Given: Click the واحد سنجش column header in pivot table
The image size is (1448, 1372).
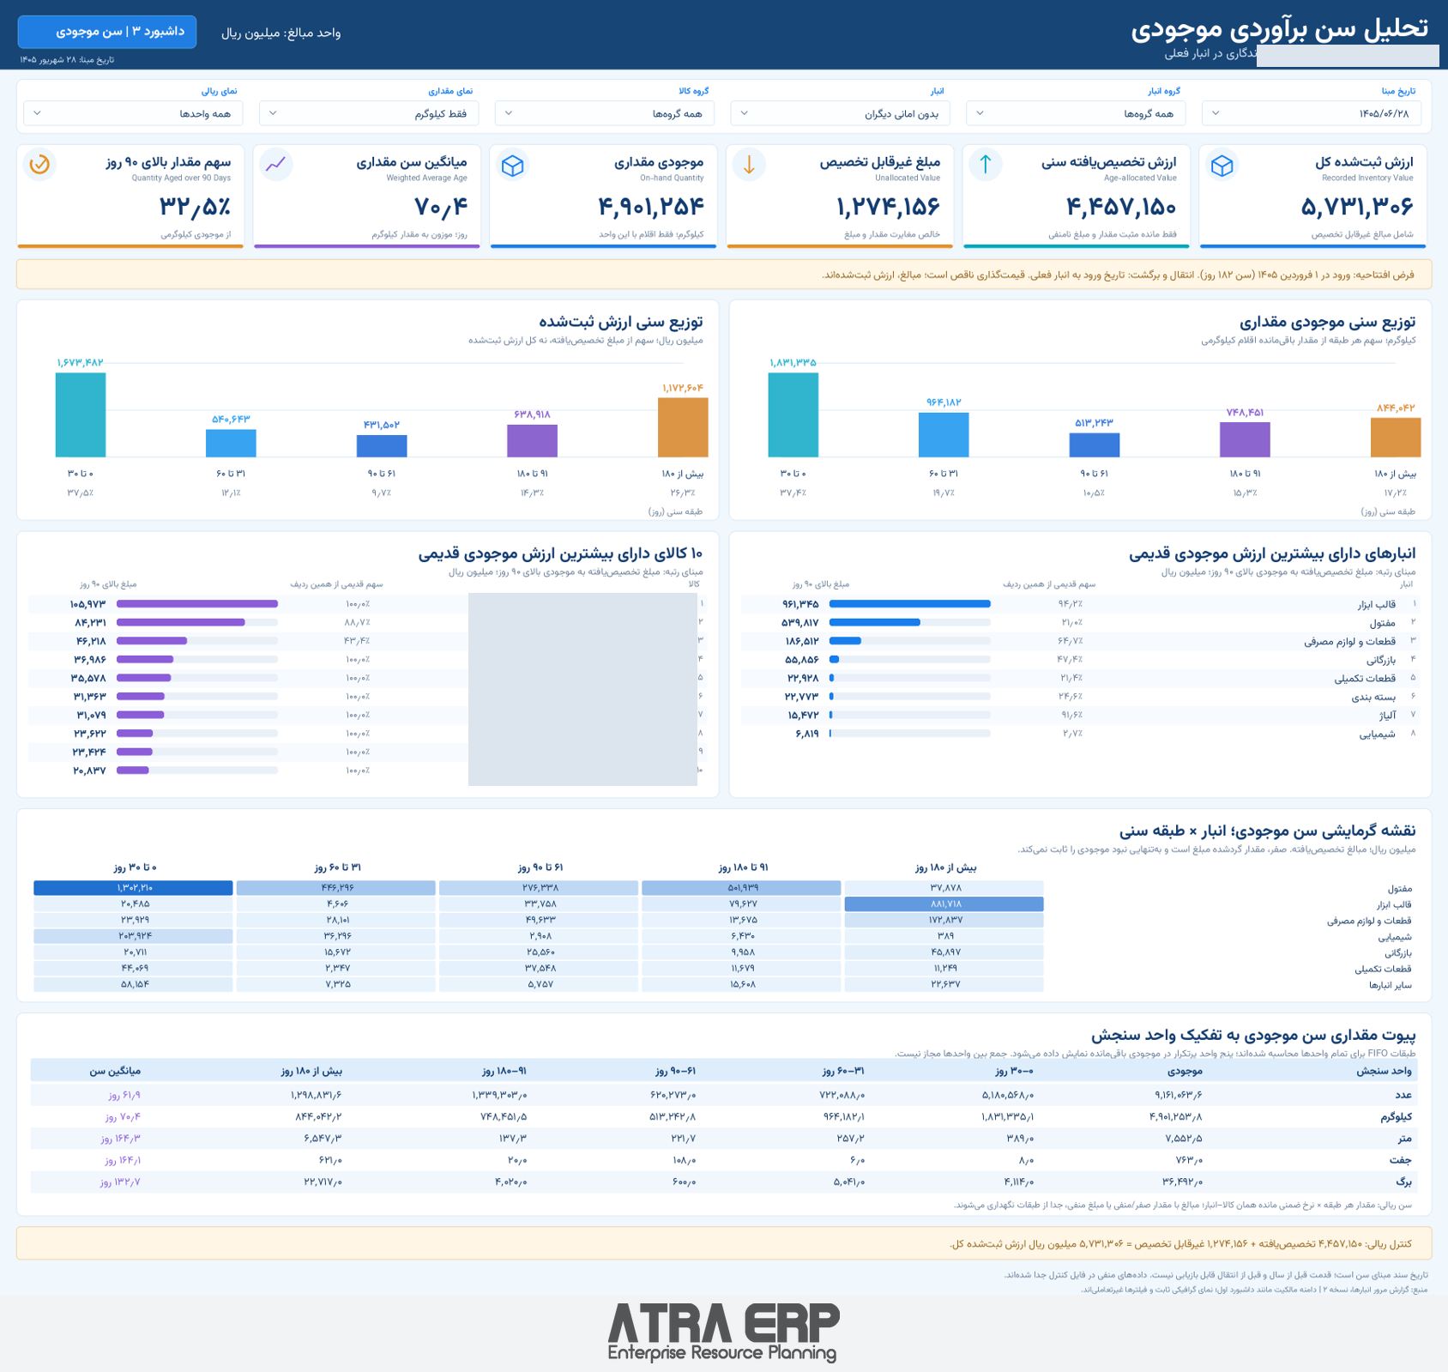Looking at the screenshot, I should (1383, 1071).
